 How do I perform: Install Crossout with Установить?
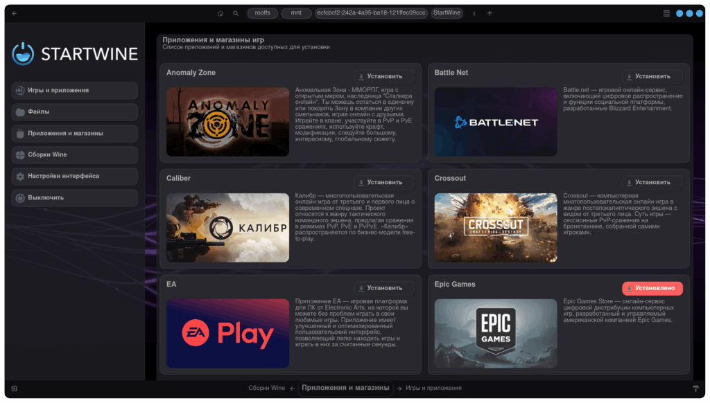click(x=652, y=182)
